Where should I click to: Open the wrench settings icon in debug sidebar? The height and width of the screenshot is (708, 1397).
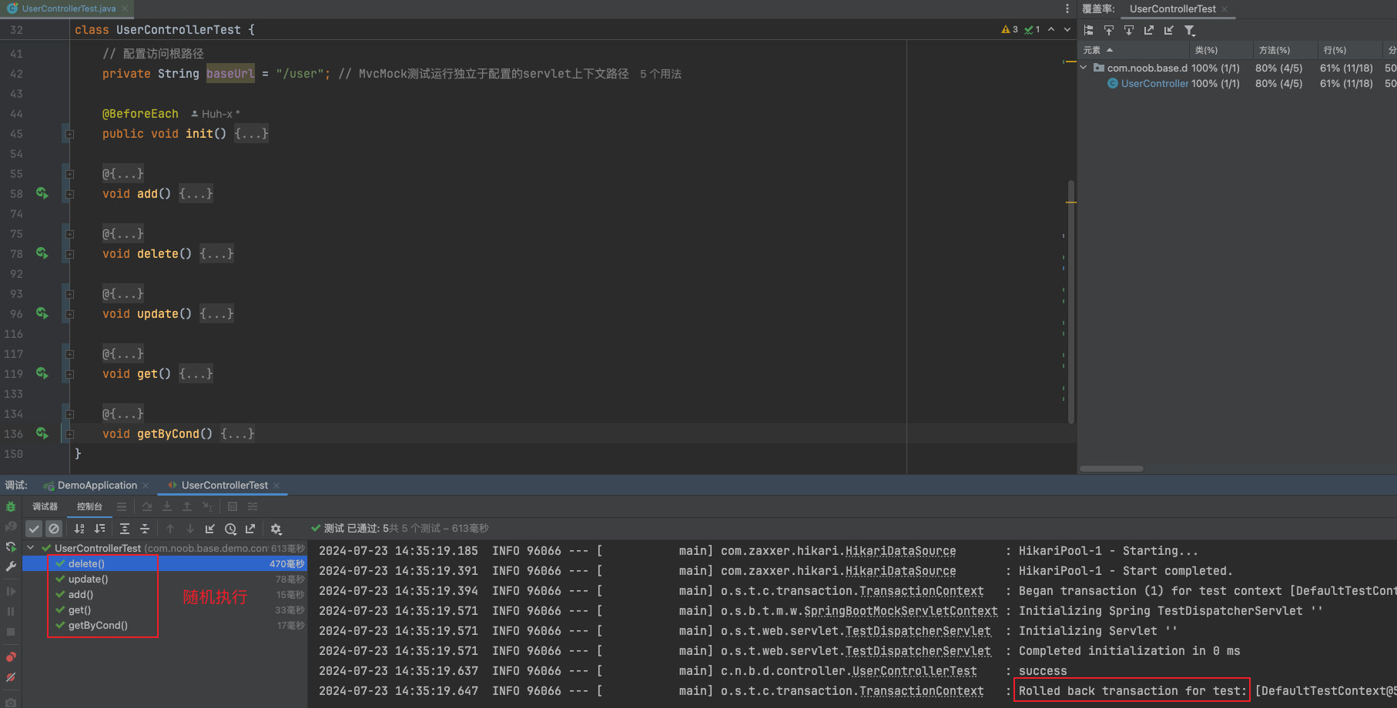coord(11,566)
